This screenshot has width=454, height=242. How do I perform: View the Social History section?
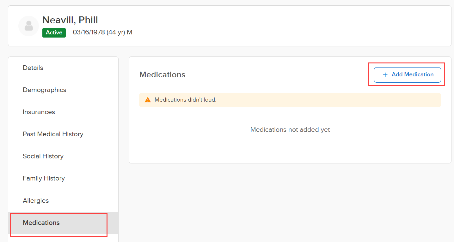click(43, 156)
